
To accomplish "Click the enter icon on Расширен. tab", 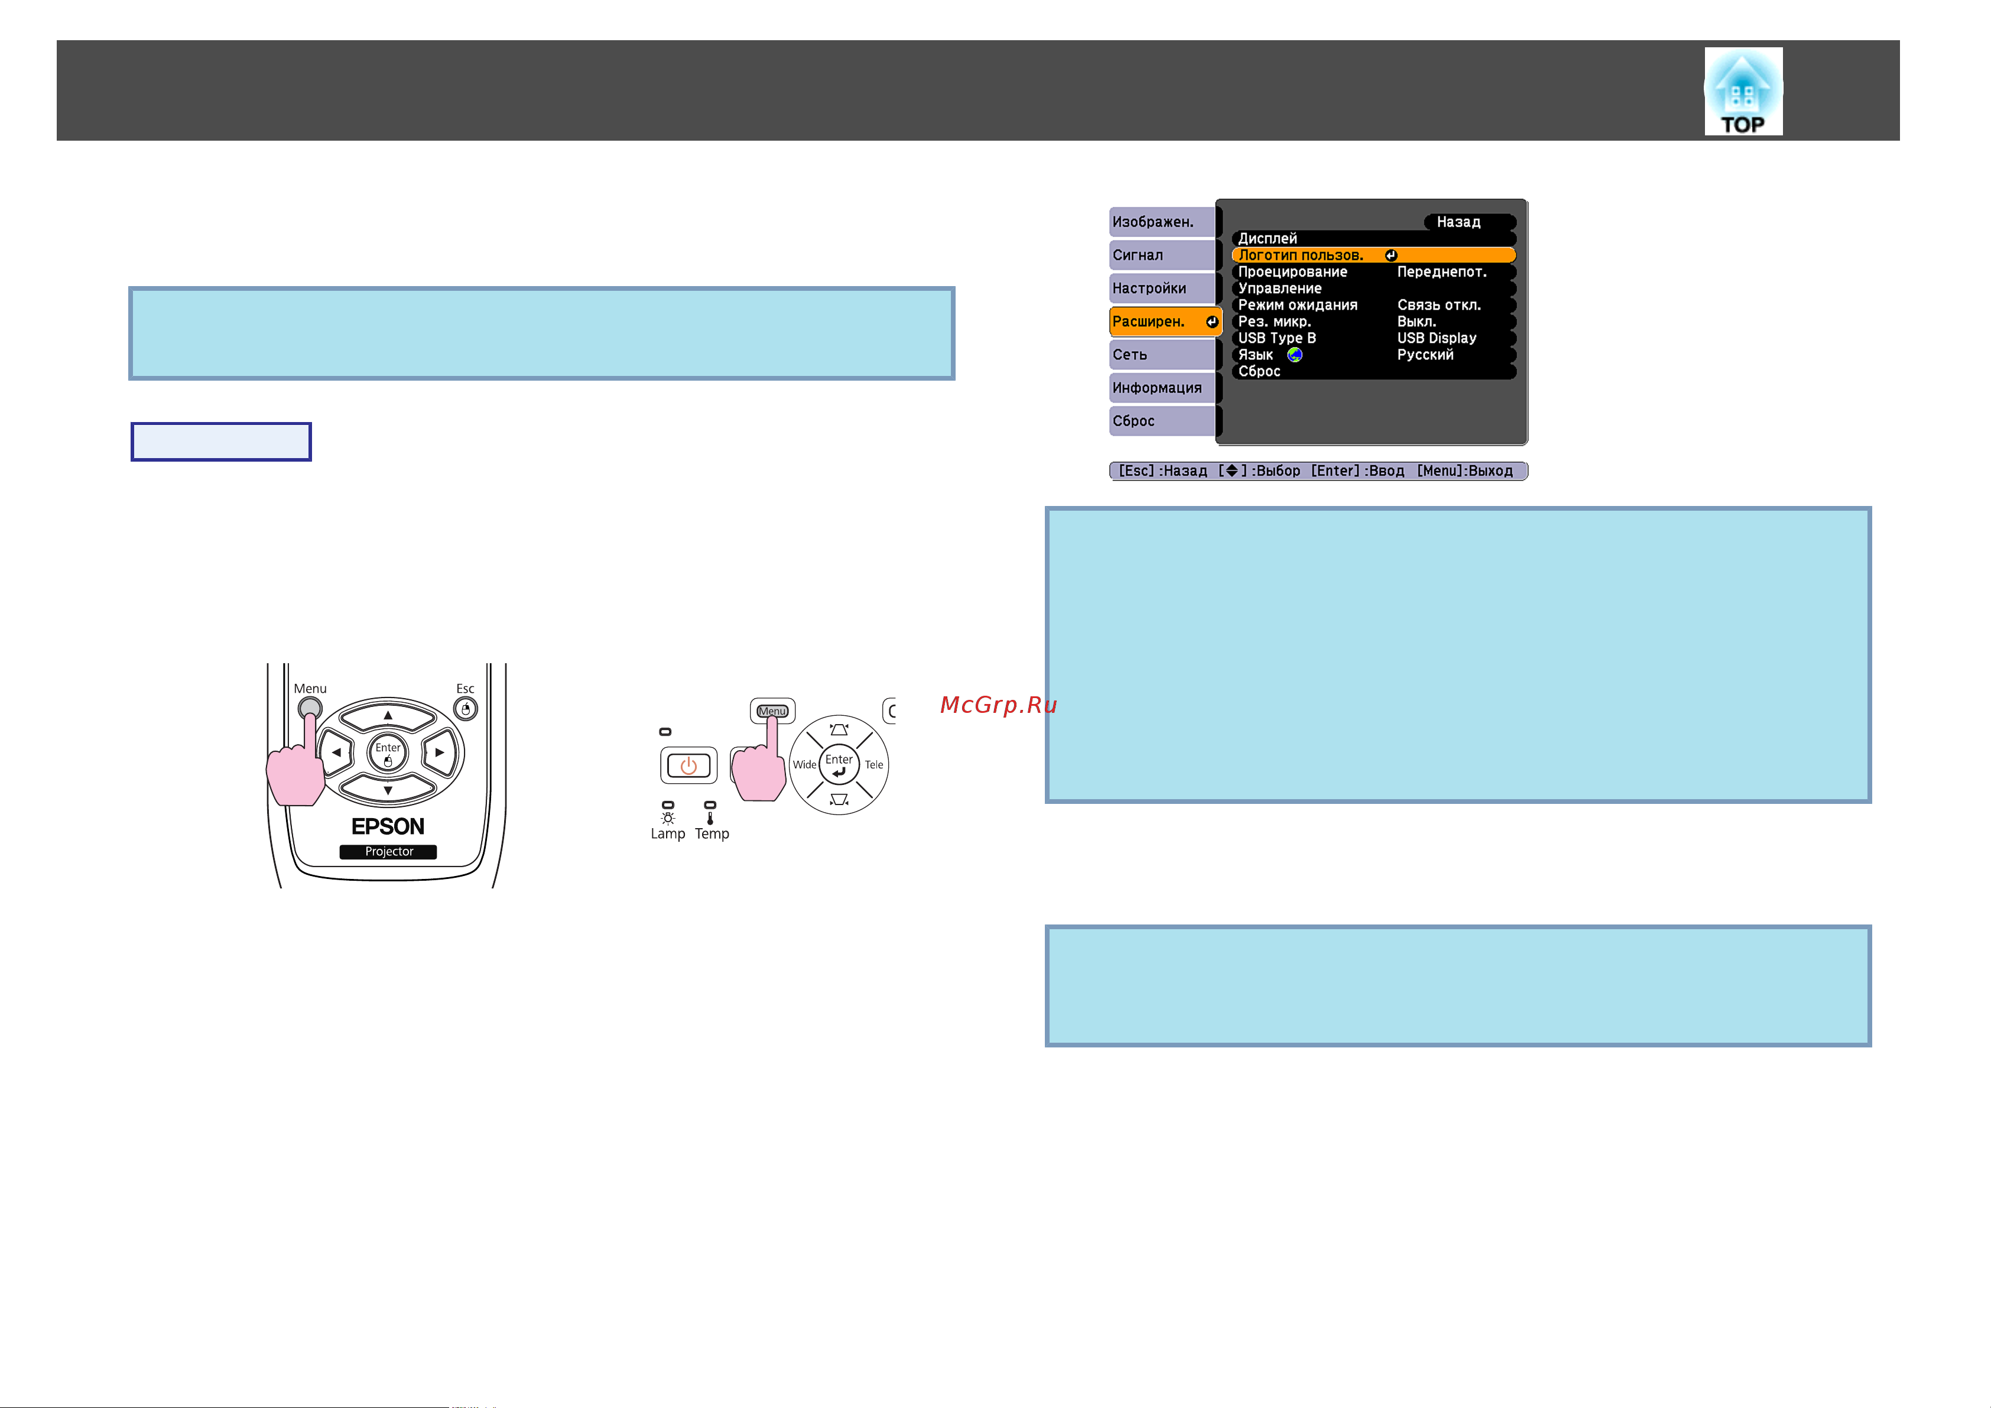I will tap(1212, 322).
